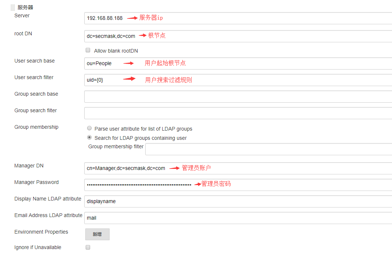Click the User search filter field
Screen dimensions: 392x259
[221, 80]
